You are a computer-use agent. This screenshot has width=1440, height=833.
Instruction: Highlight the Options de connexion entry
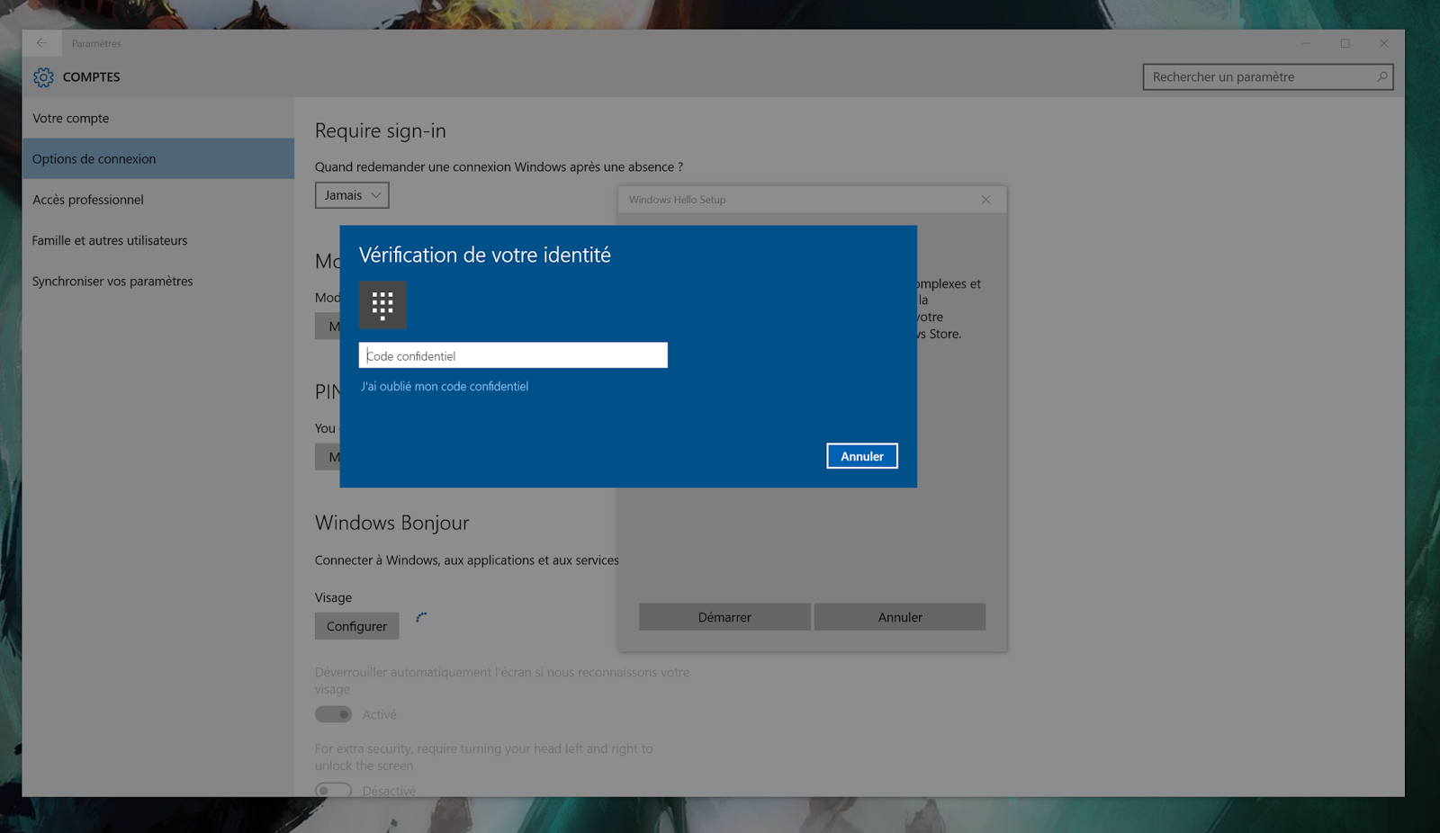point(94,158)
